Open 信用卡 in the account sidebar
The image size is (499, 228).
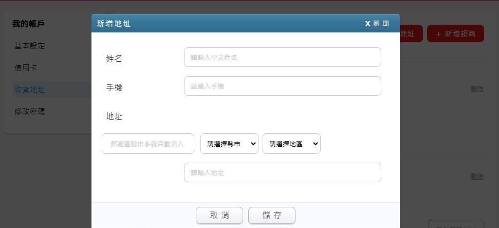tap(26, 67)
